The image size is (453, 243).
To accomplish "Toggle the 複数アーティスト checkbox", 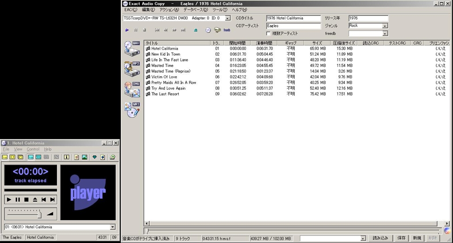I will 269,34.
